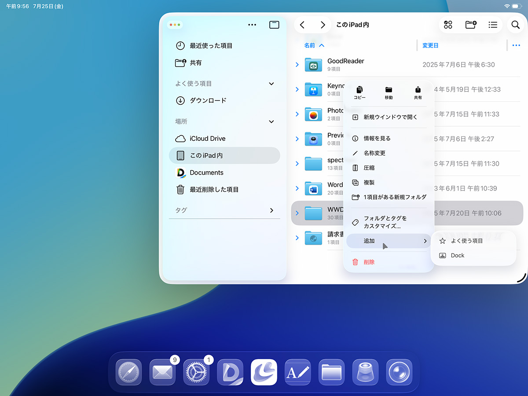The image size is (528, 396).
Task: Add folder to よく使う項目 favorites
Action: (x=473, y=241)
